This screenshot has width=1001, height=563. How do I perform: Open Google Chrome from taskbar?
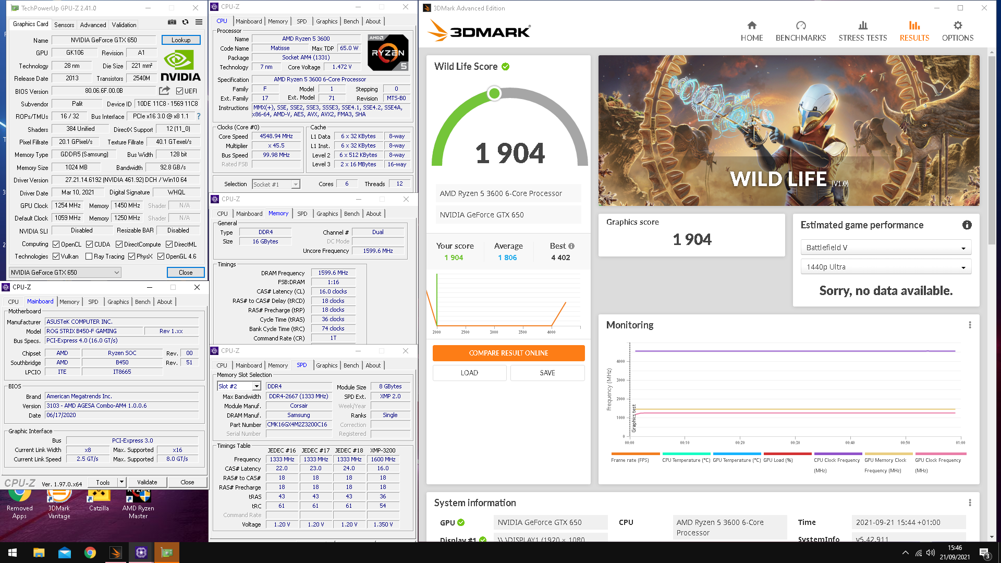point(90,553)
